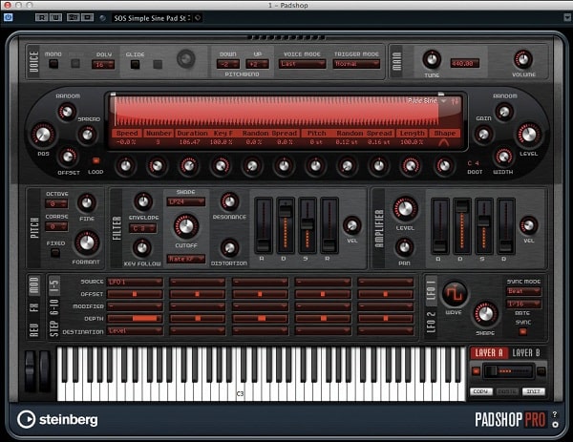Click the waveform display swap arrows icon

point(455,101)
